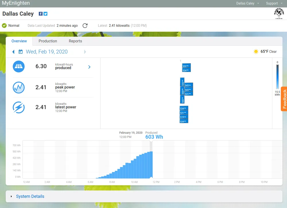Image resolution: width=287 pixels, height=208 pixels.
Task: Open the orange Feedback side button
Action: [x=284, y=99]
